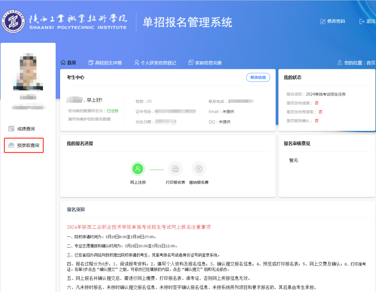Image resolution: width=376 pixels, height=292 pixels.
Task: Open the 个人获奖信息登记 tab
Action: pos(155,63)
